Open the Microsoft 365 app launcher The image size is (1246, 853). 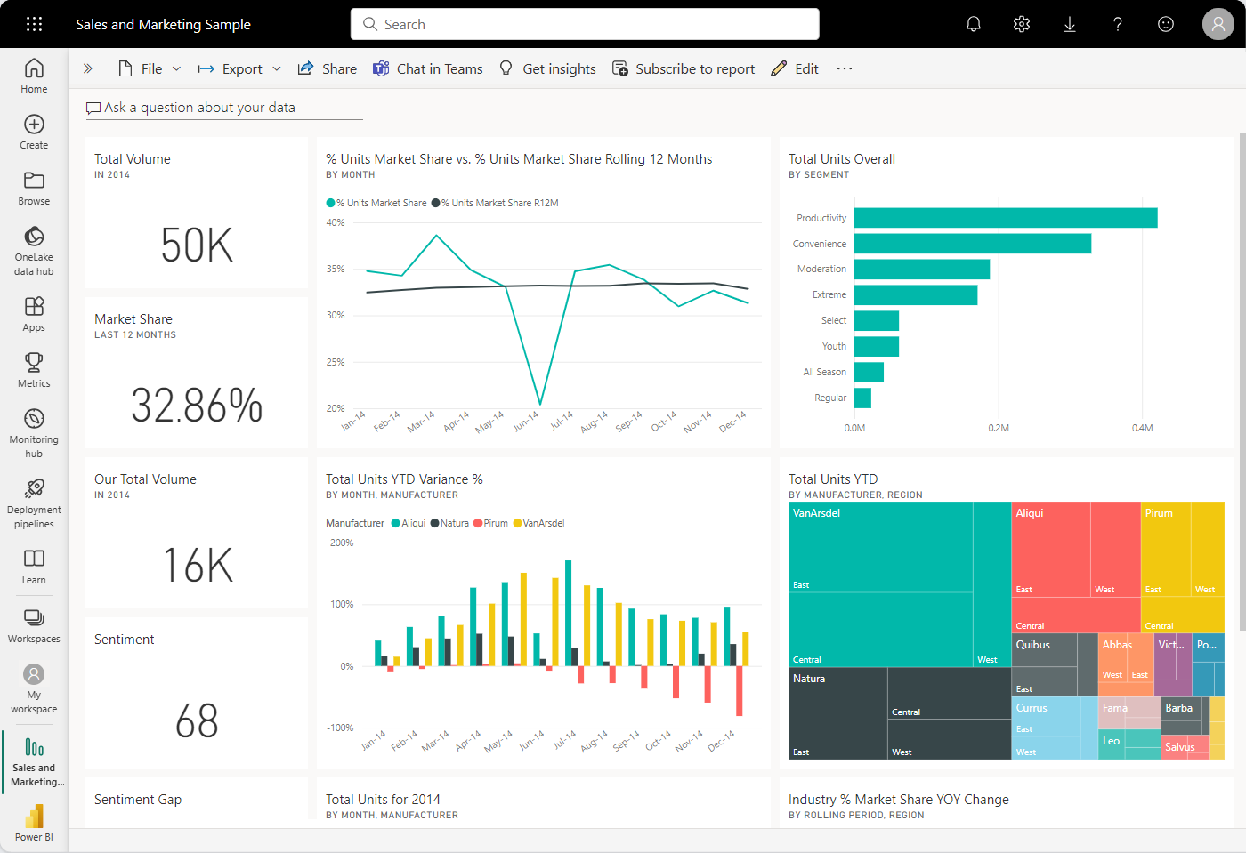click(x=34, y=24)
